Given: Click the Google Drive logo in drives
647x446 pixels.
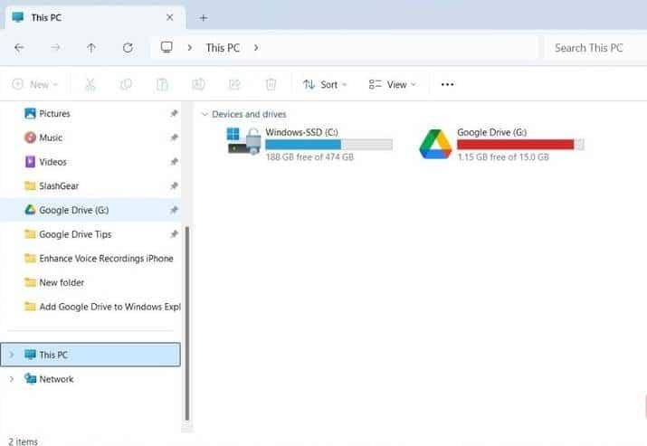Looking at the screenshot, I should [436, 144].
